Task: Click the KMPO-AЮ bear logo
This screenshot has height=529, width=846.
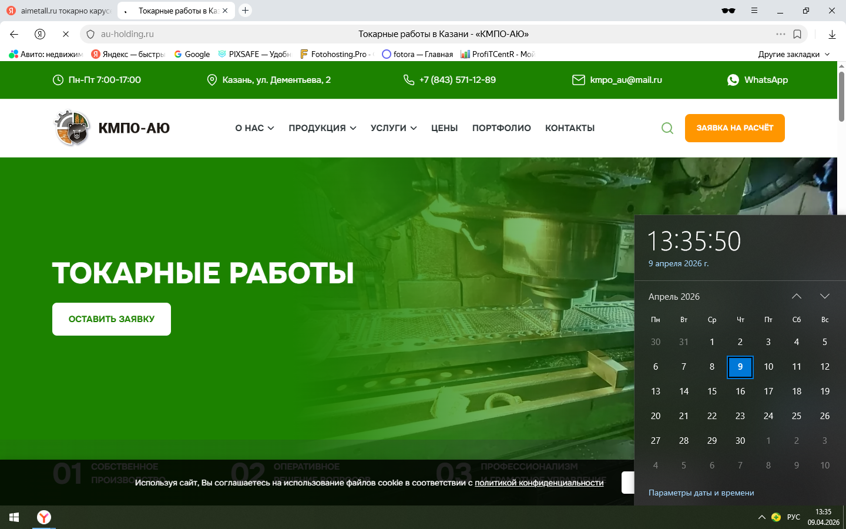Action: point(72,128)
